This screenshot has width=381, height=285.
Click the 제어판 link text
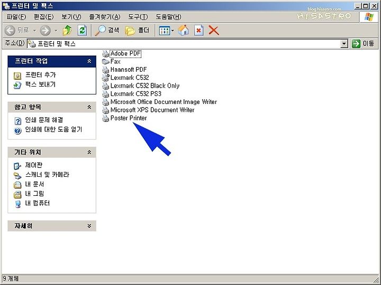click(34, 165)
